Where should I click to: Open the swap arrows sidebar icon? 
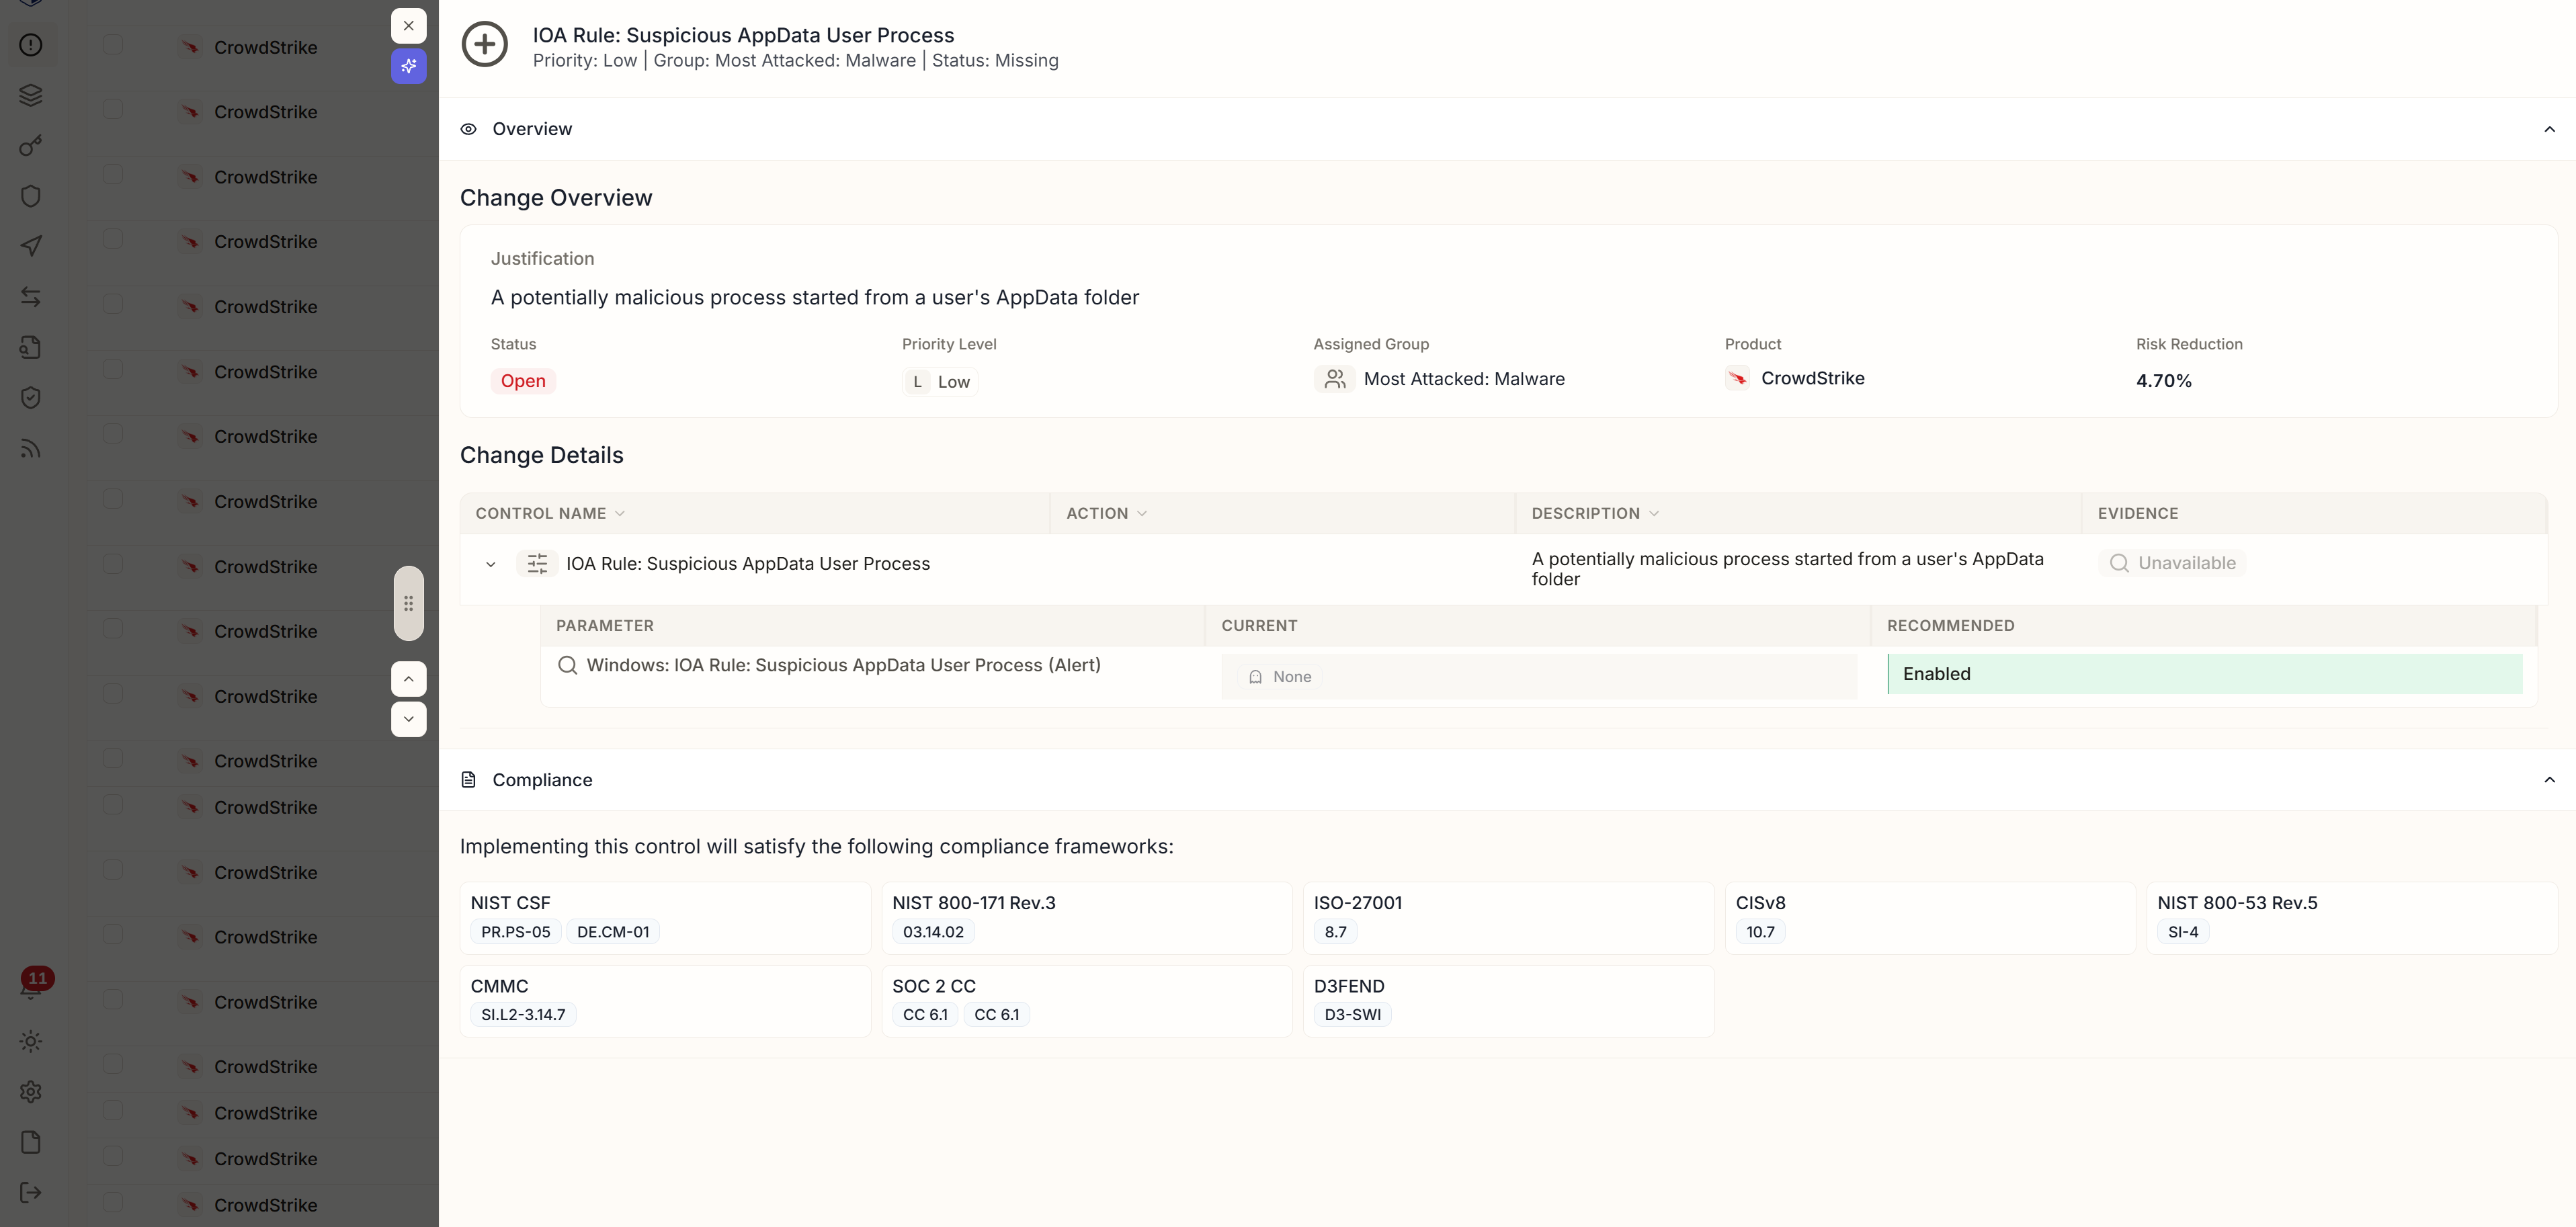coord(31,297)
